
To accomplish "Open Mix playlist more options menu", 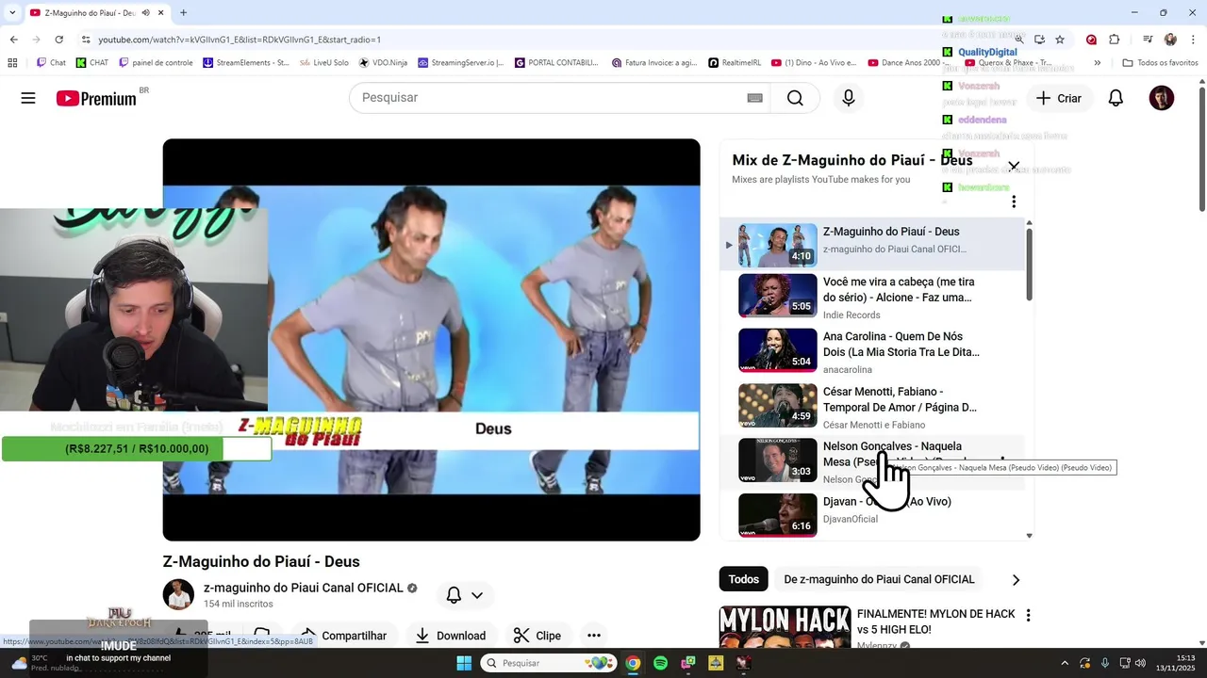I will pos(1014,202).
